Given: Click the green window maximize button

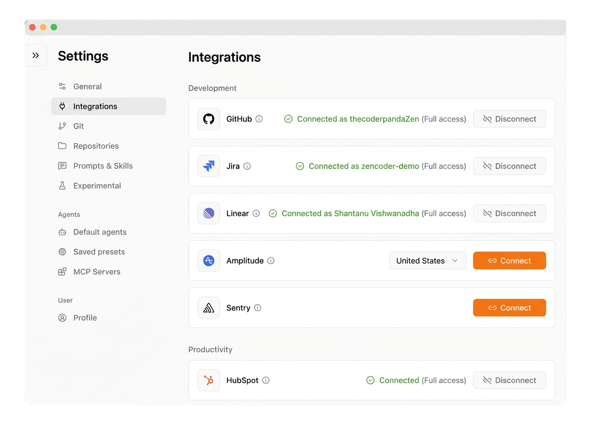Looking at the screenshot, I should tap(54, 27).
